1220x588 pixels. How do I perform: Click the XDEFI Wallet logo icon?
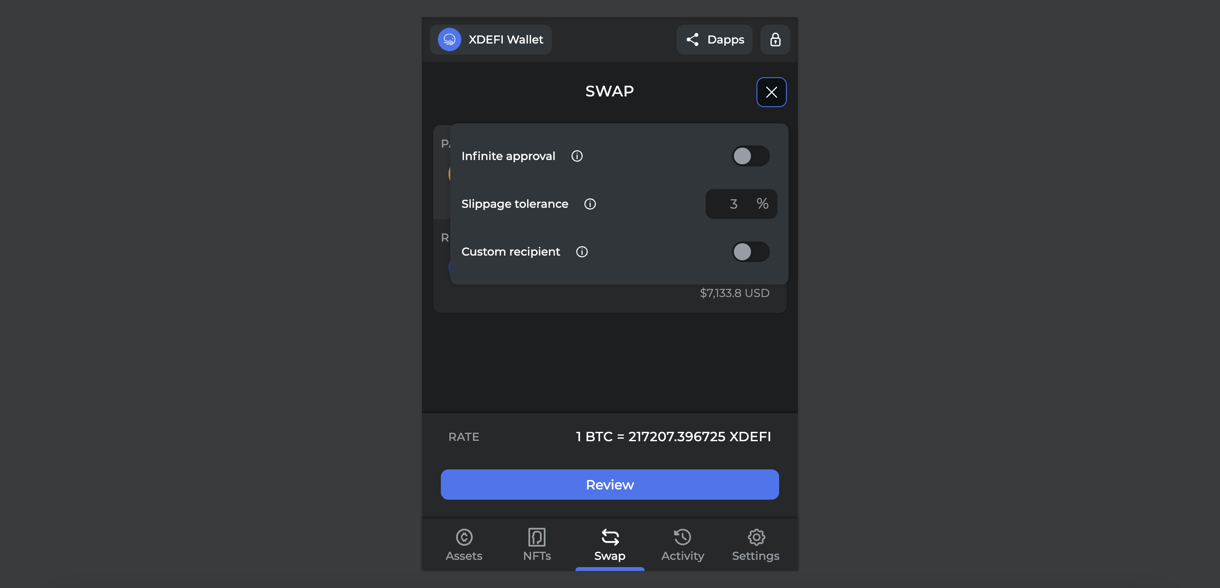point(449,40)
